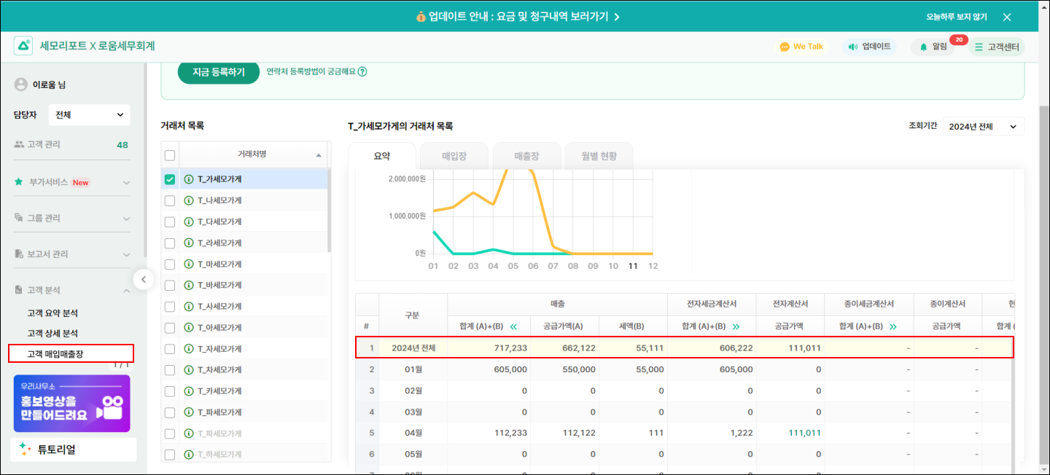
Task: Click the 지금 등록하기 button
Action: point(219,71)
